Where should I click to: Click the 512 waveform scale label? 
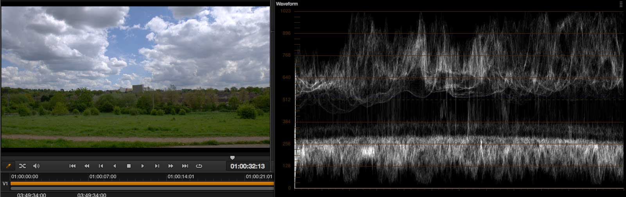[287, 100]
